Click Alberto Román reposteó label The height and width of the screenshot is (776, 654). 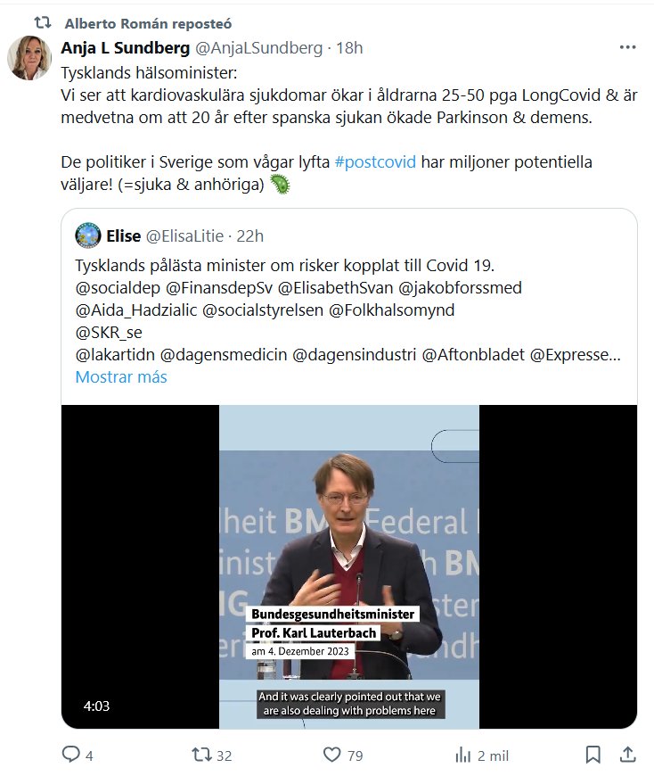[148, 24]
